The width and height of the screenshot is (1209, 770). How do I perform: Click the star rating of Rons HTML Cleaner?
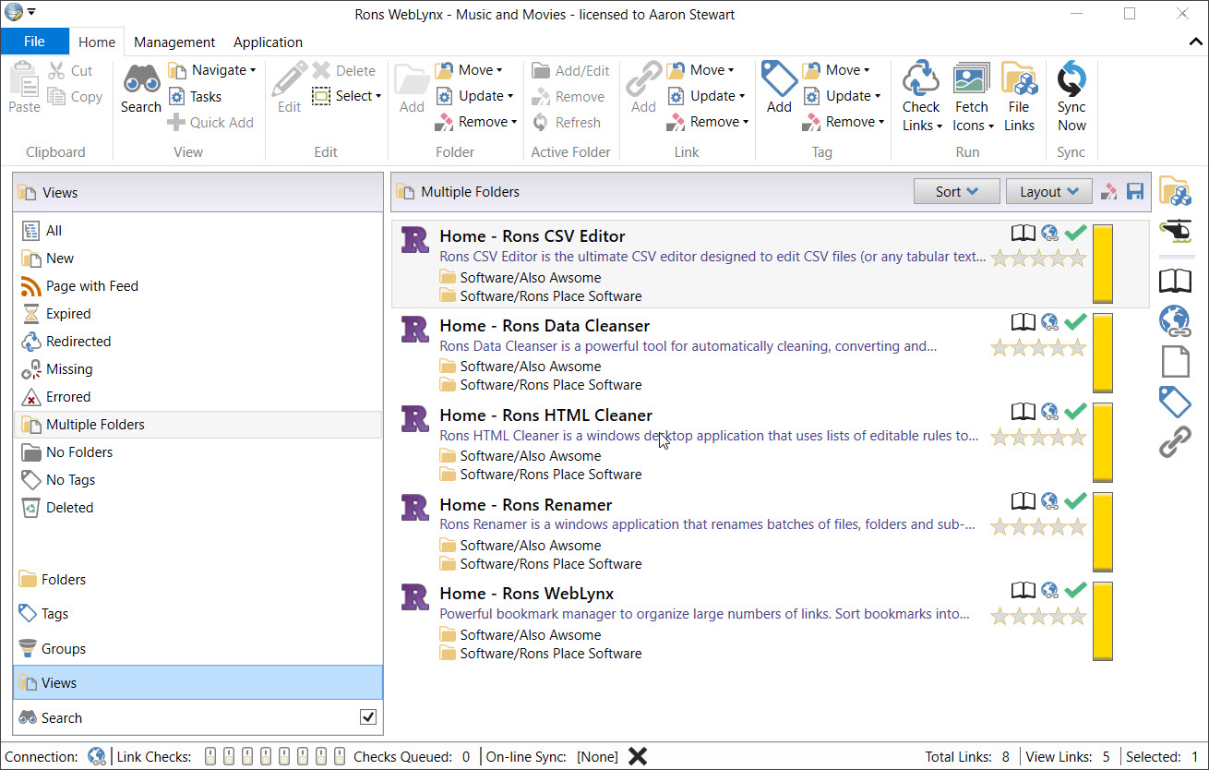[1038, 437]
